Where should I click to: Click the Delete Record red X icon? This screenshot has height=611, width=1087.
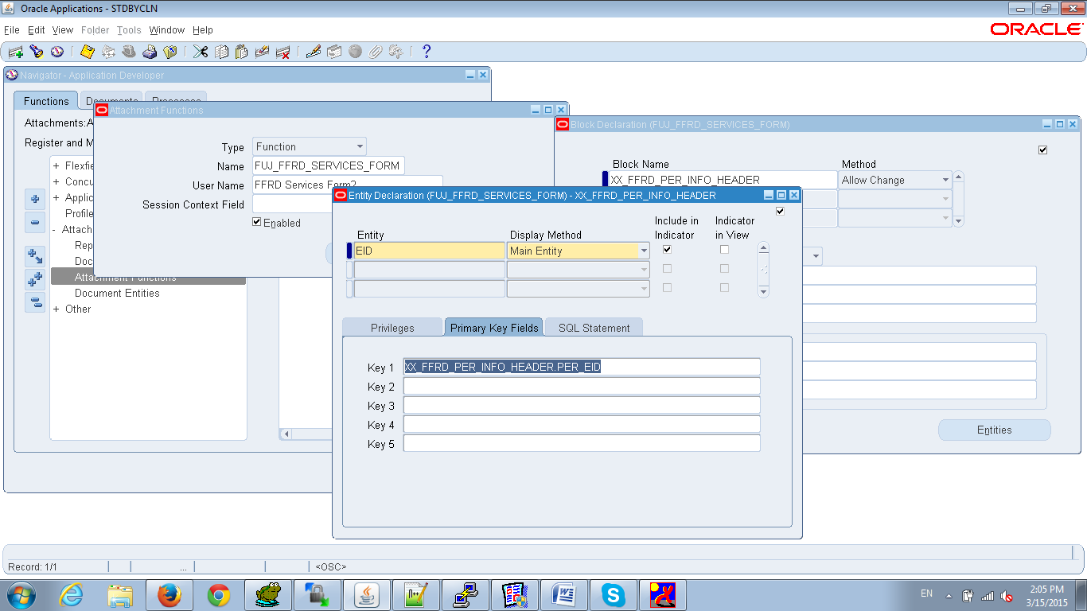[282, 52]
